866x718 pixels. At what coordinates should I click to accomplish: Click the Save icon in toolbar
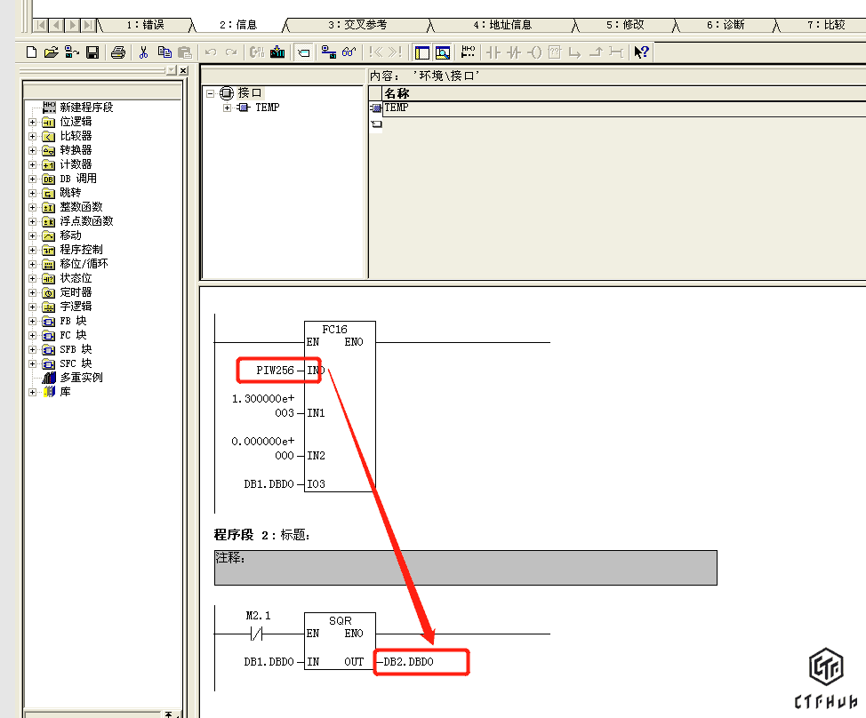point(92,52)
